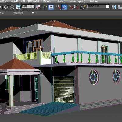Toggle the Keyboard Shortcut Override button

pos(51,7)
